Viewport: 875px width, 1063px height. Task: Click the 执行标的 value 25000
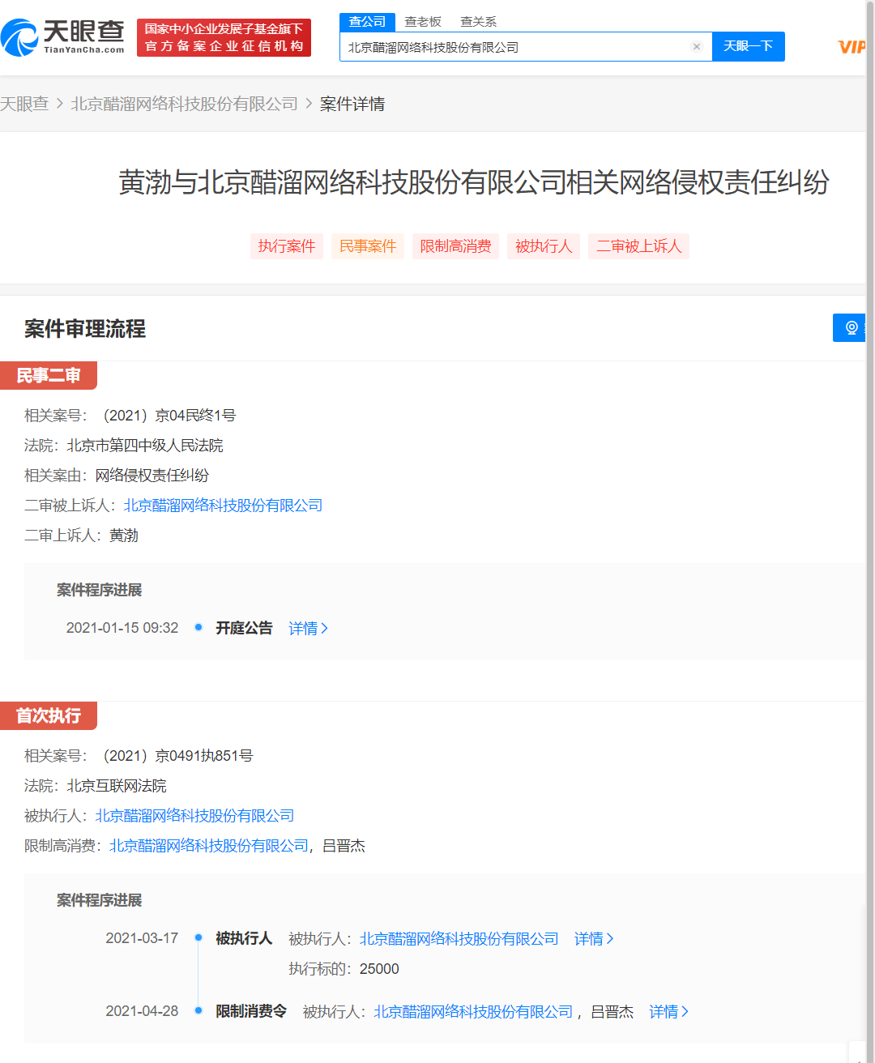click(x=379, y=969)
